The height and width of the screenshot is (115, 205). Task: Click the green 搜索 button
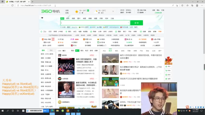pos(137,23)
